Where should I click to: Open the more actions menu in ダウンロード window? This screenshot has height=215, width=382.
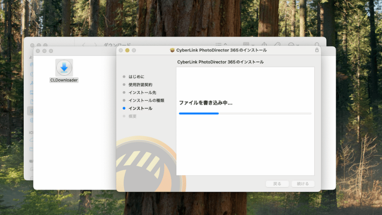293,44
